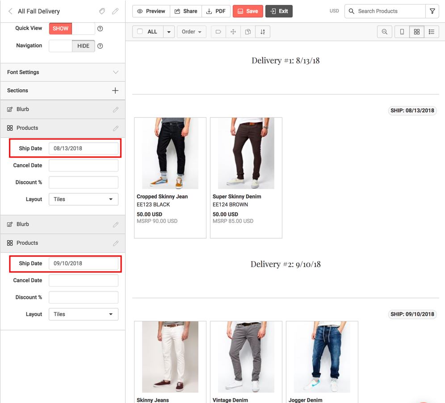Click the MSRP 85.00 USD text
Image resolution: width=445 pixels, height=403 pixels.
(x=233, y=221)
